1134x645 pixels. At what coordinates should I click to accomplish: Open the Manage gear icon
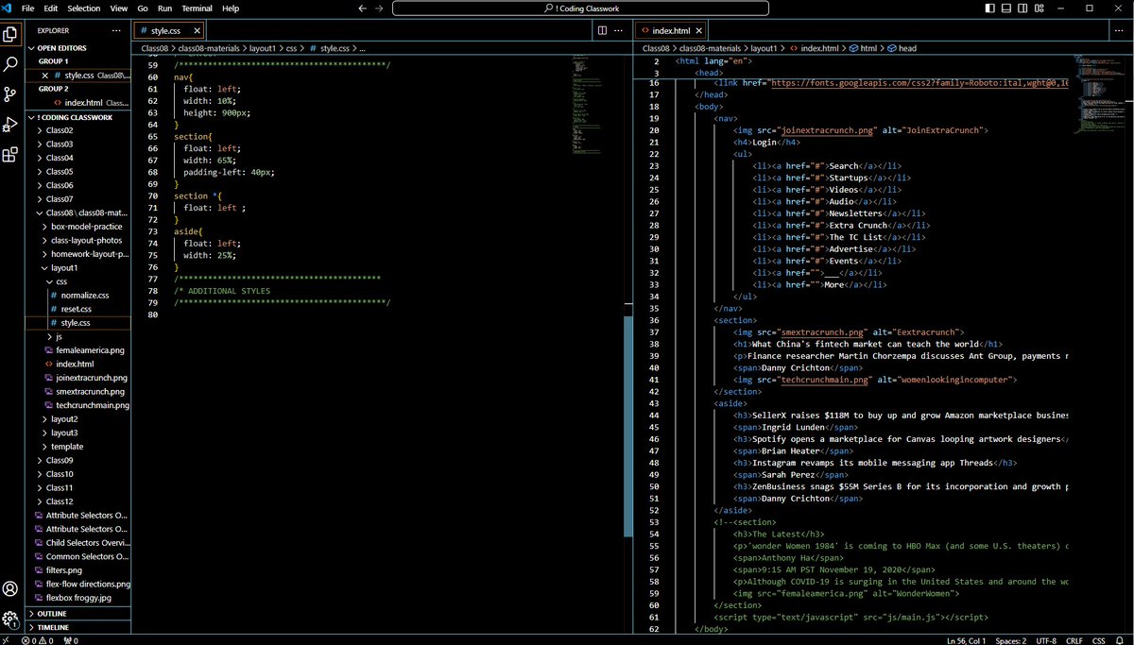(x=10, y=620)
